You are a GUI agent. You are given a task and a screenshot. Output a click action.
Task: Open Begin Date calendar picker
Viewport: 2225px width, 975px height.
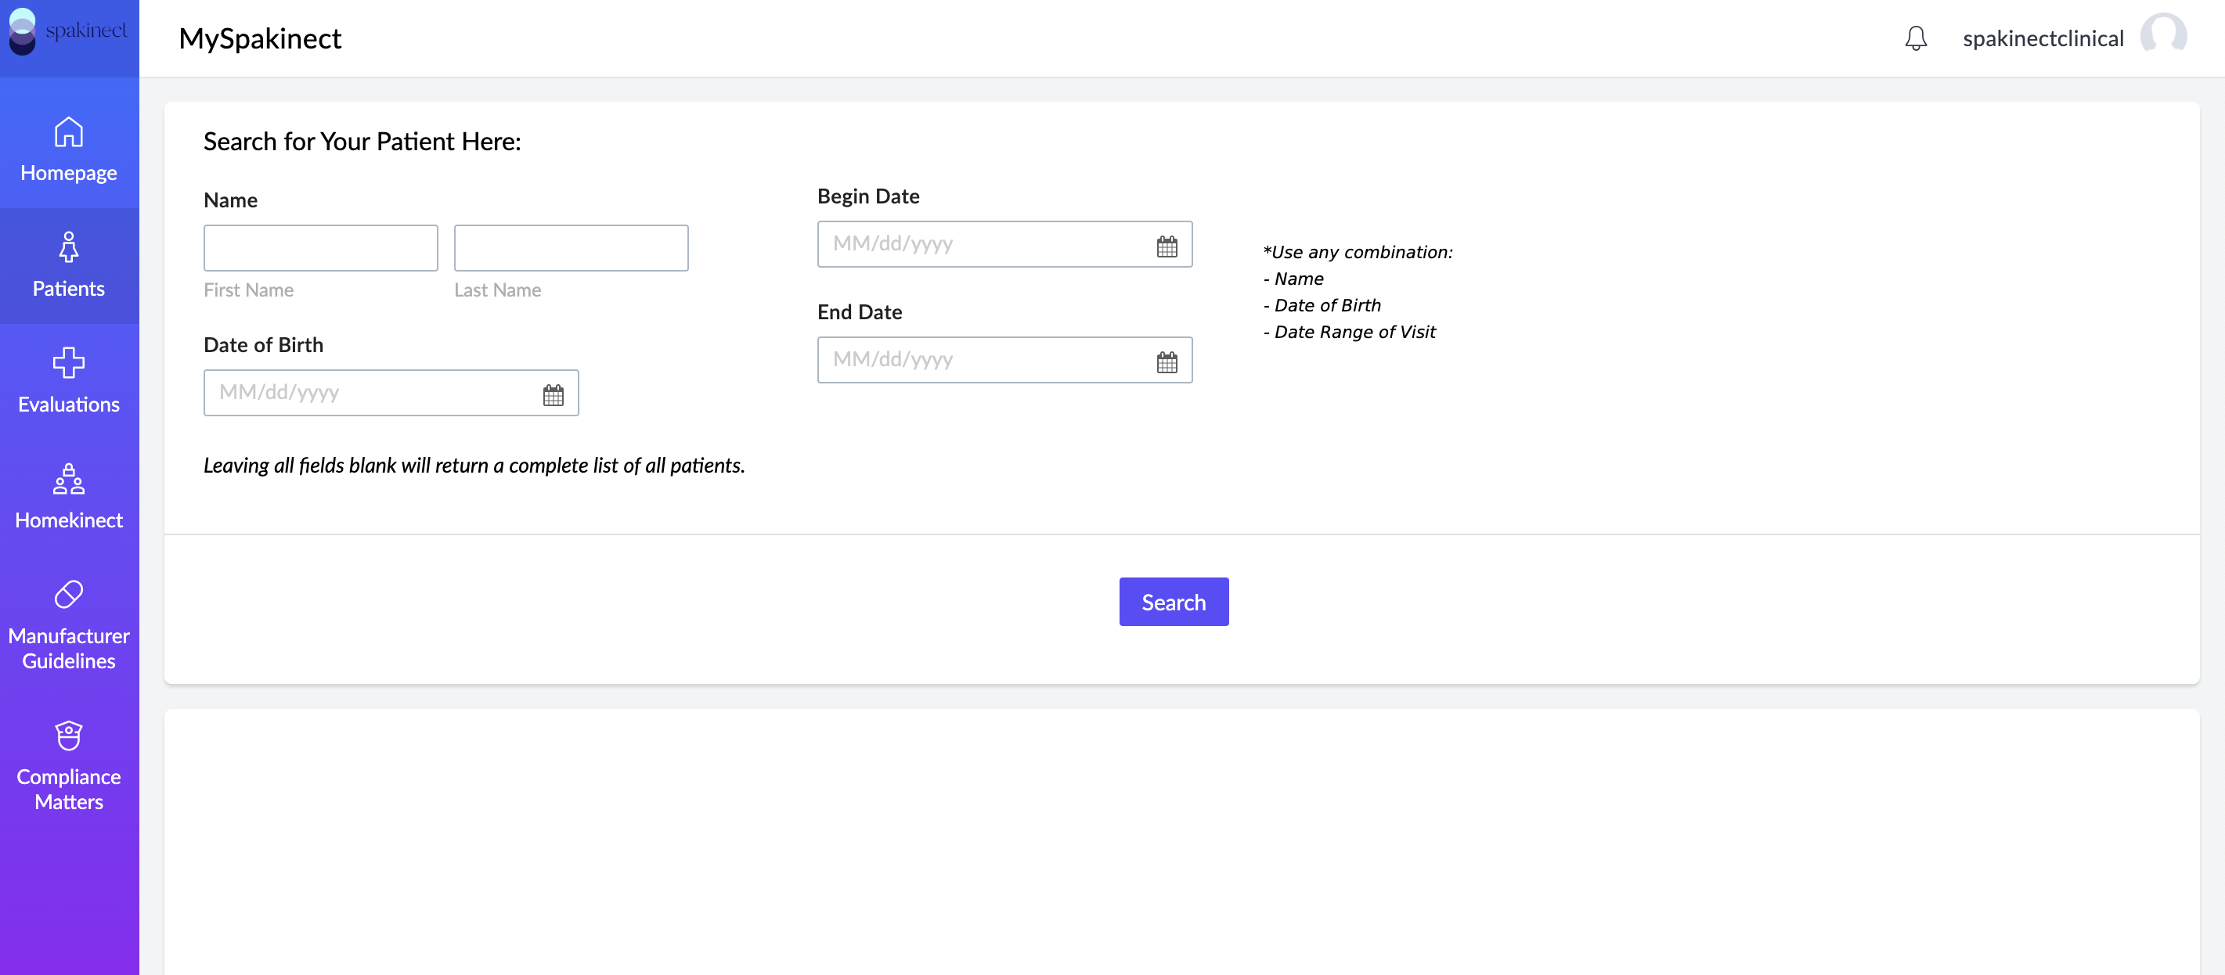click(1167, 246)
